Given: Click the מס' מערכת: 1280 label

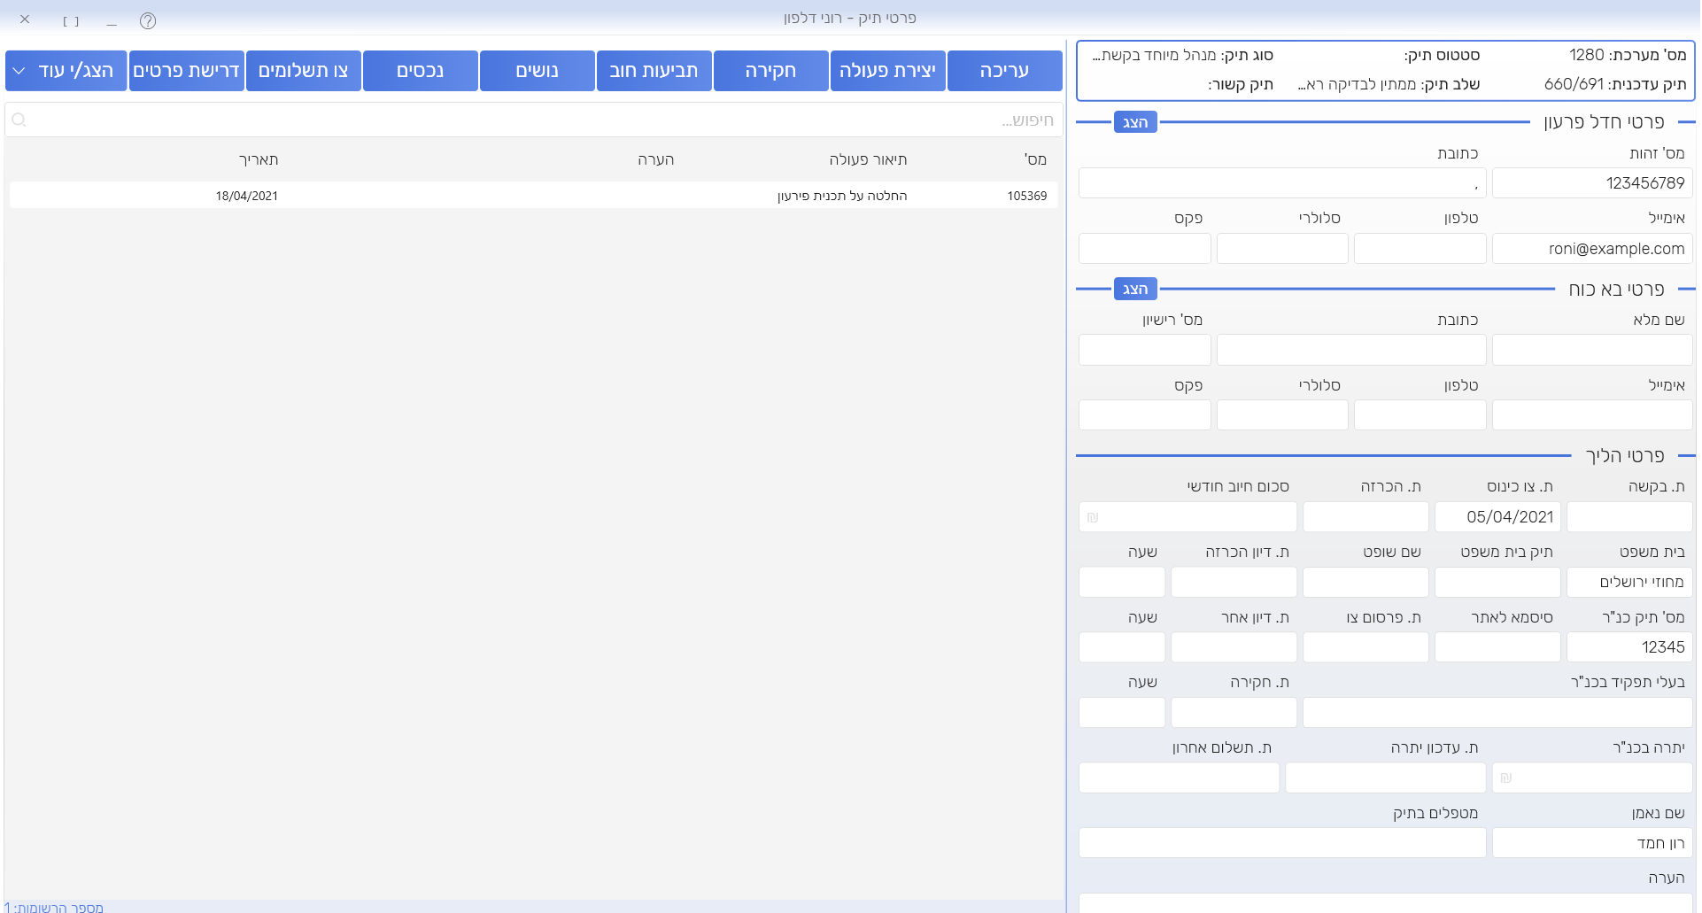Looking at the screenshot, I should click(x=1628, y=55).
